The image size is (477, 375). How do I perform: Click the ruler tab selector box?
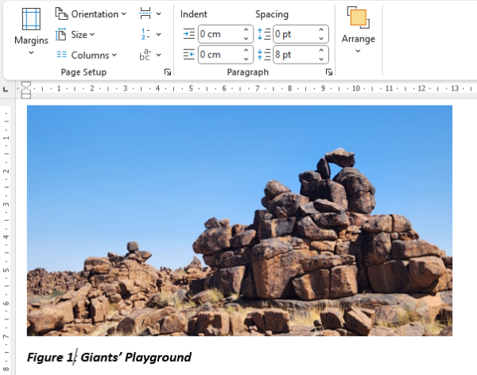click(25, 87)
